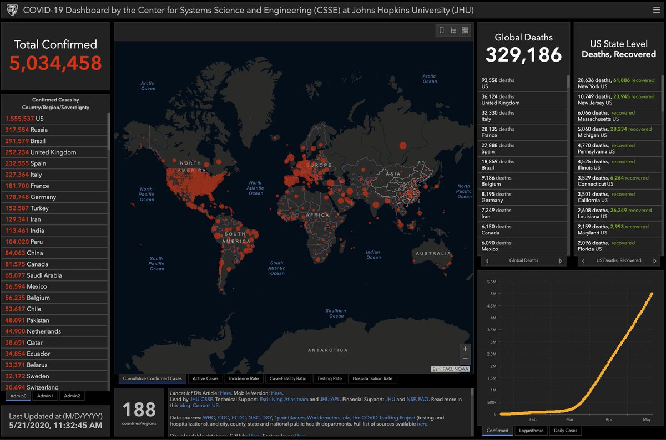
Task: Go to previous Global Deaths panel
Action: pyautogui.click(x=487, y=260)
